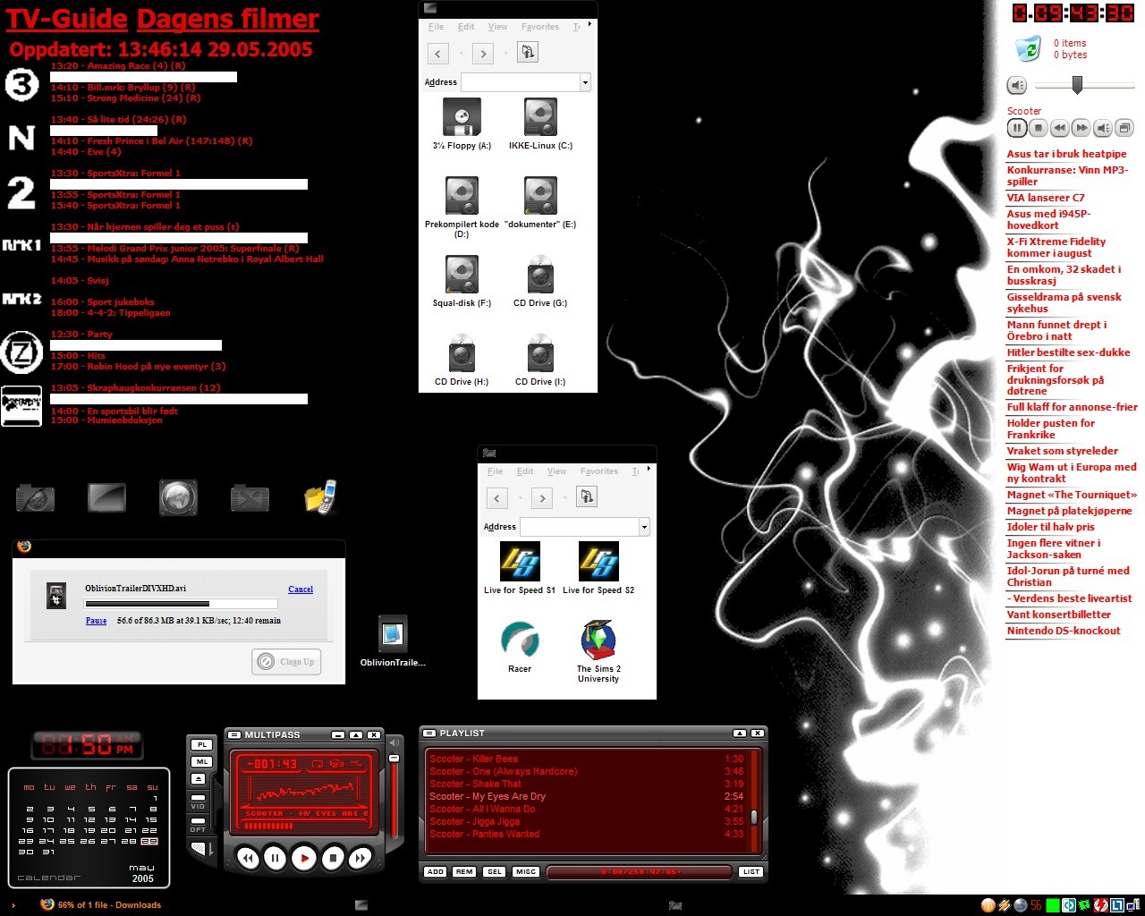The width and height of the screenshot is (1145, 916).
Task: Open CD Drive (G:)
Action: tap(540, 281)
